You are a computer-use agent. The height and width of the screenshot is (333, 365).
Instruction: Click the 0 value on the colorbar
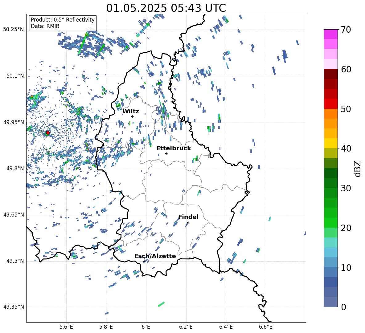pyautogui.click(x=344, y=307)
